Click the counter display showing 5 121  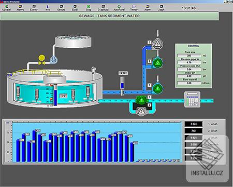[194, 138]
